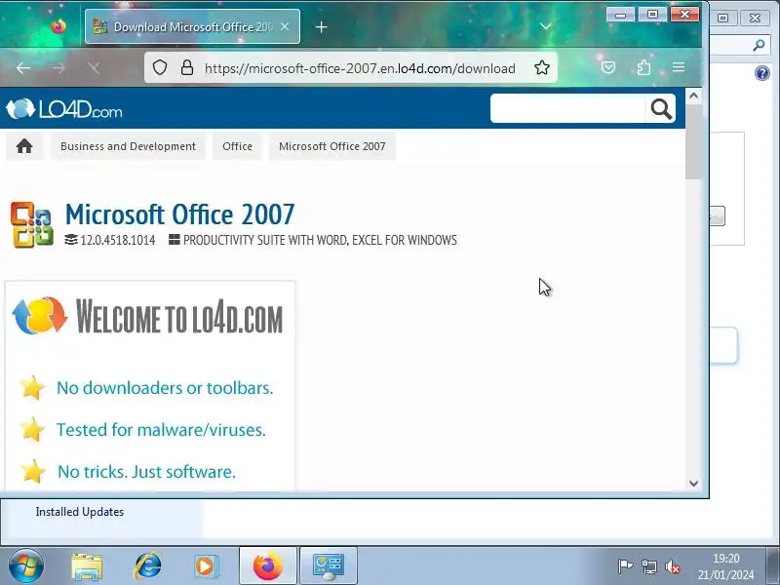Focus the LO4D site search field
The width and height of the screenshot is (780, 585).
pos(567,108)
